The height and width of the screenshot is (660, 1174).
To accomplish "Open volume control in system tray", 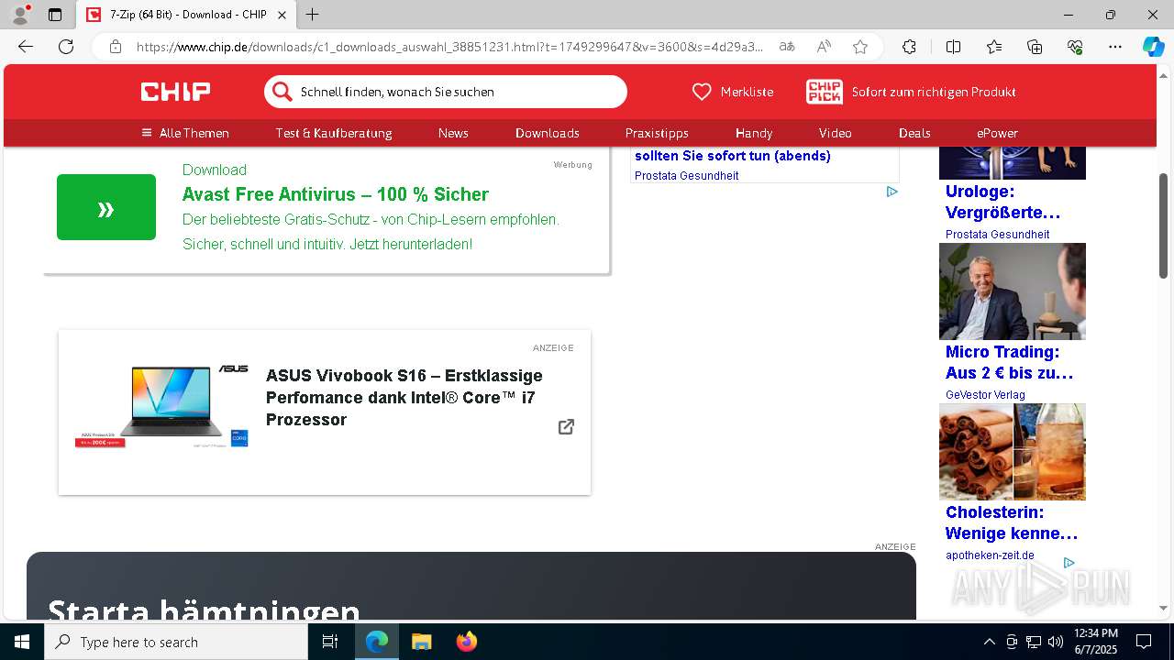I will point(1056,642).
